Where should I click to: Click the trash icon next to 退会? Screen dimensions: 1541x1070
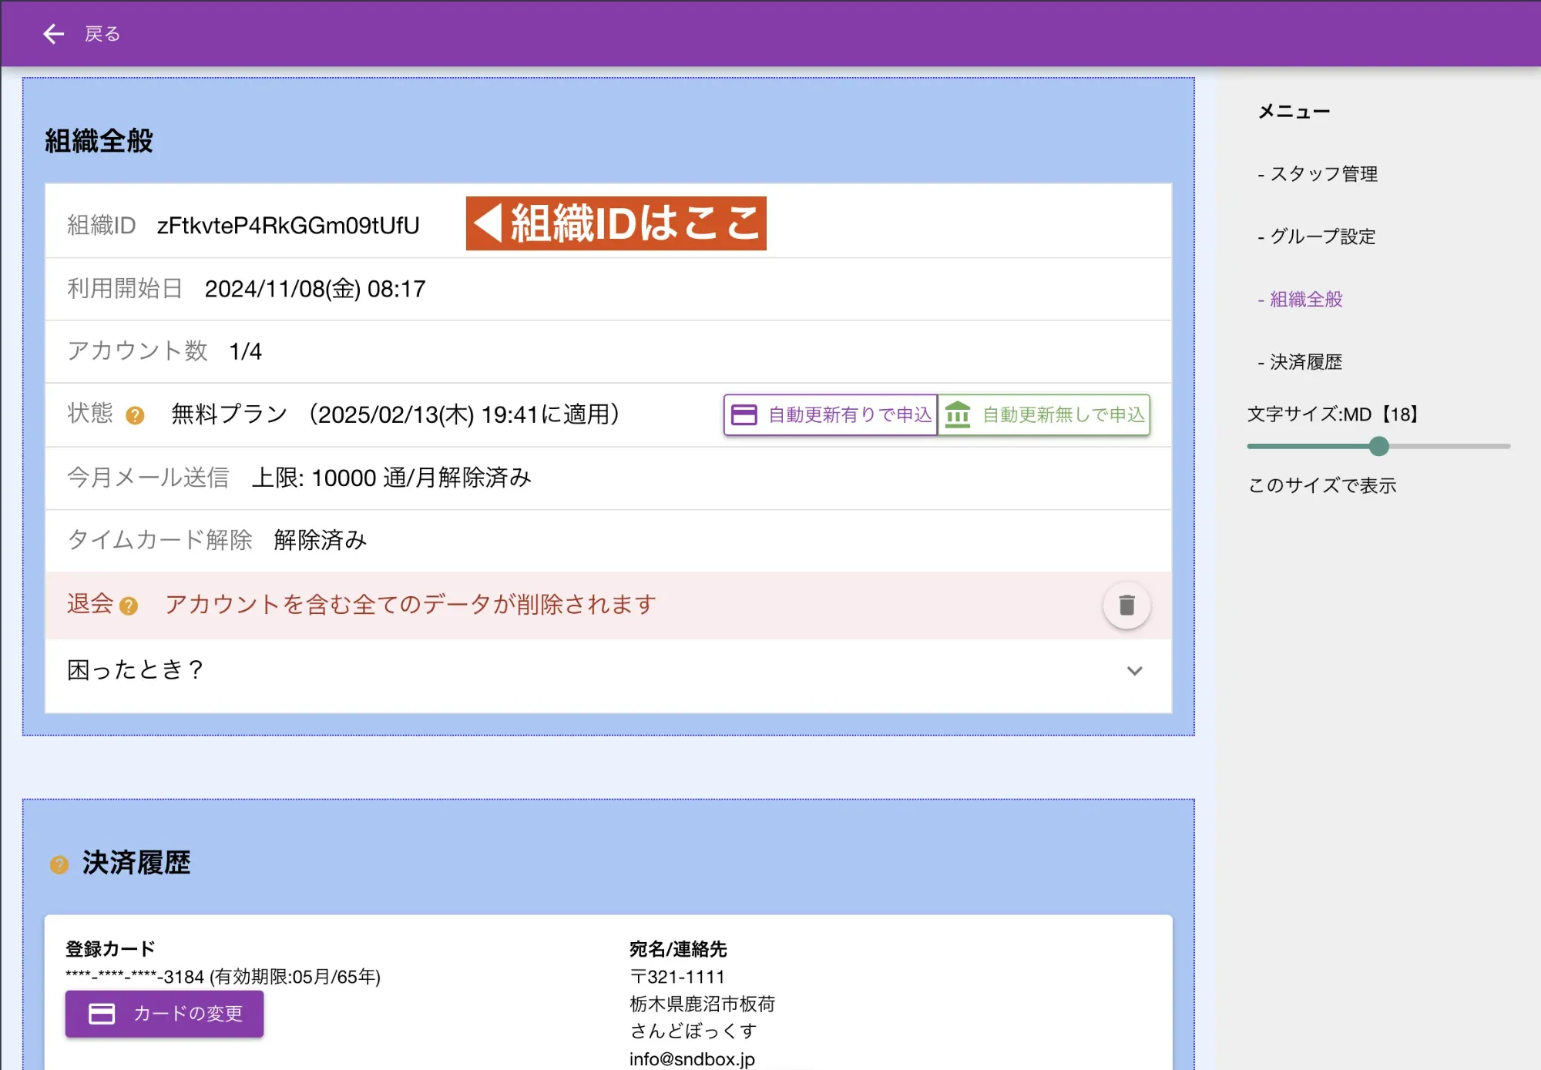pos(1126,605)
